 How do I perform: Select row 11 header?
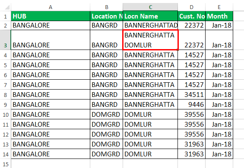point(6,124)
